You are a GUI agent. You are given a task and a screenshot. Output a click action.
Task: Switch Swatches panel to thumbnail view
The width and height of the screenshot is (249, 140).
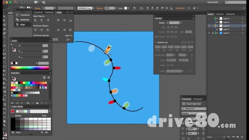[49, 77]
